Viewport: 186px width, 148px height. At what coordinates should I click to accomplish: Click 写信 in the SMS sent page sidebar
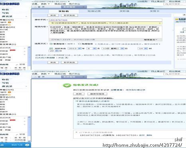6,83
